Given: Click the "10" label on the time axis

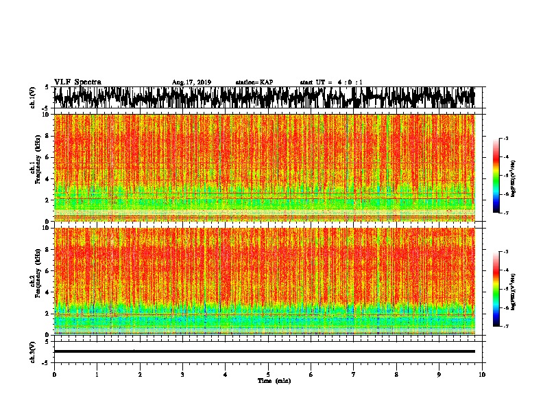Looking at the screenshot, I should [x=482, y=375].
